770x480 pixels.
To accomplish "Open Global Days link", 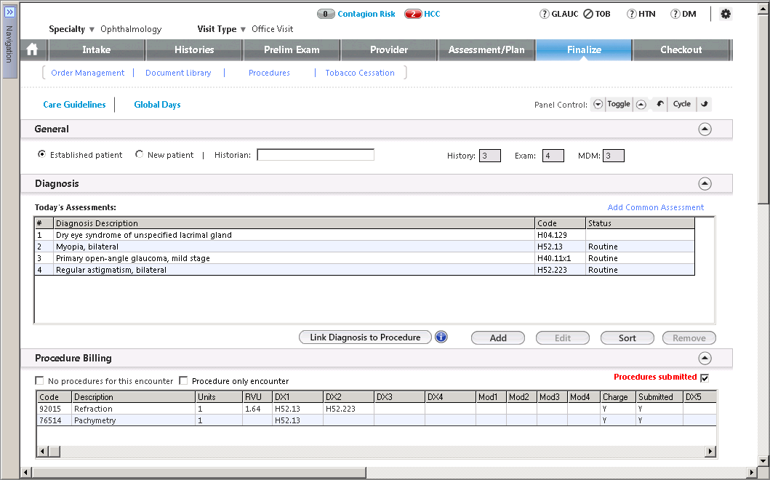I will (x=157, y=105).
